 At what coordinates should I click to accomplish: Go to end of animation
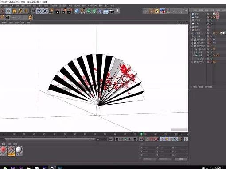pos(141,139)
